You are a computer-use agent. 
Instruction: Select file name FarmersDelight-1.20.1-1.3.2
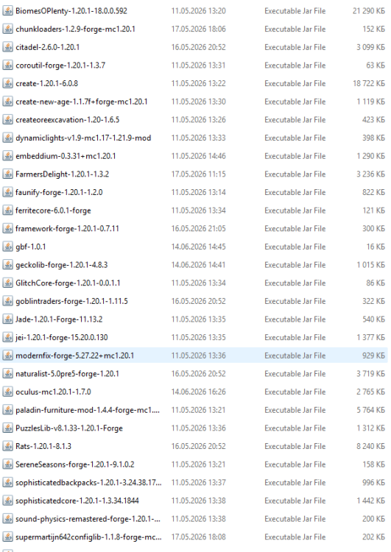[62, 174]
